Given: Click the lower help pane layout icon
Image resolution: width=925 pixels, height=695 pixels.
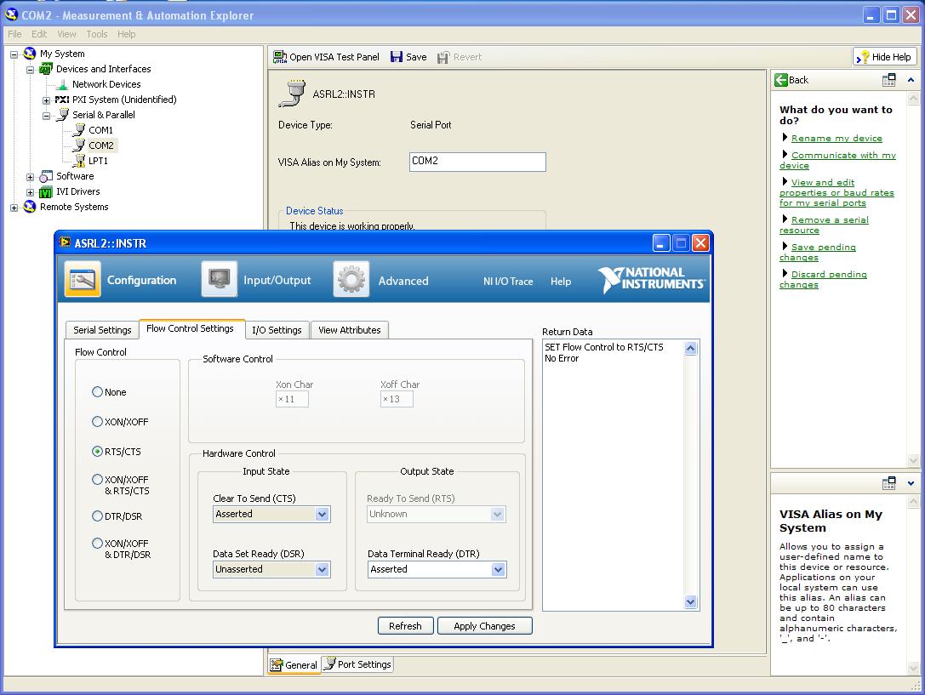Looking at the screenshot, I should pyautogui.click(x=889, y=483).
